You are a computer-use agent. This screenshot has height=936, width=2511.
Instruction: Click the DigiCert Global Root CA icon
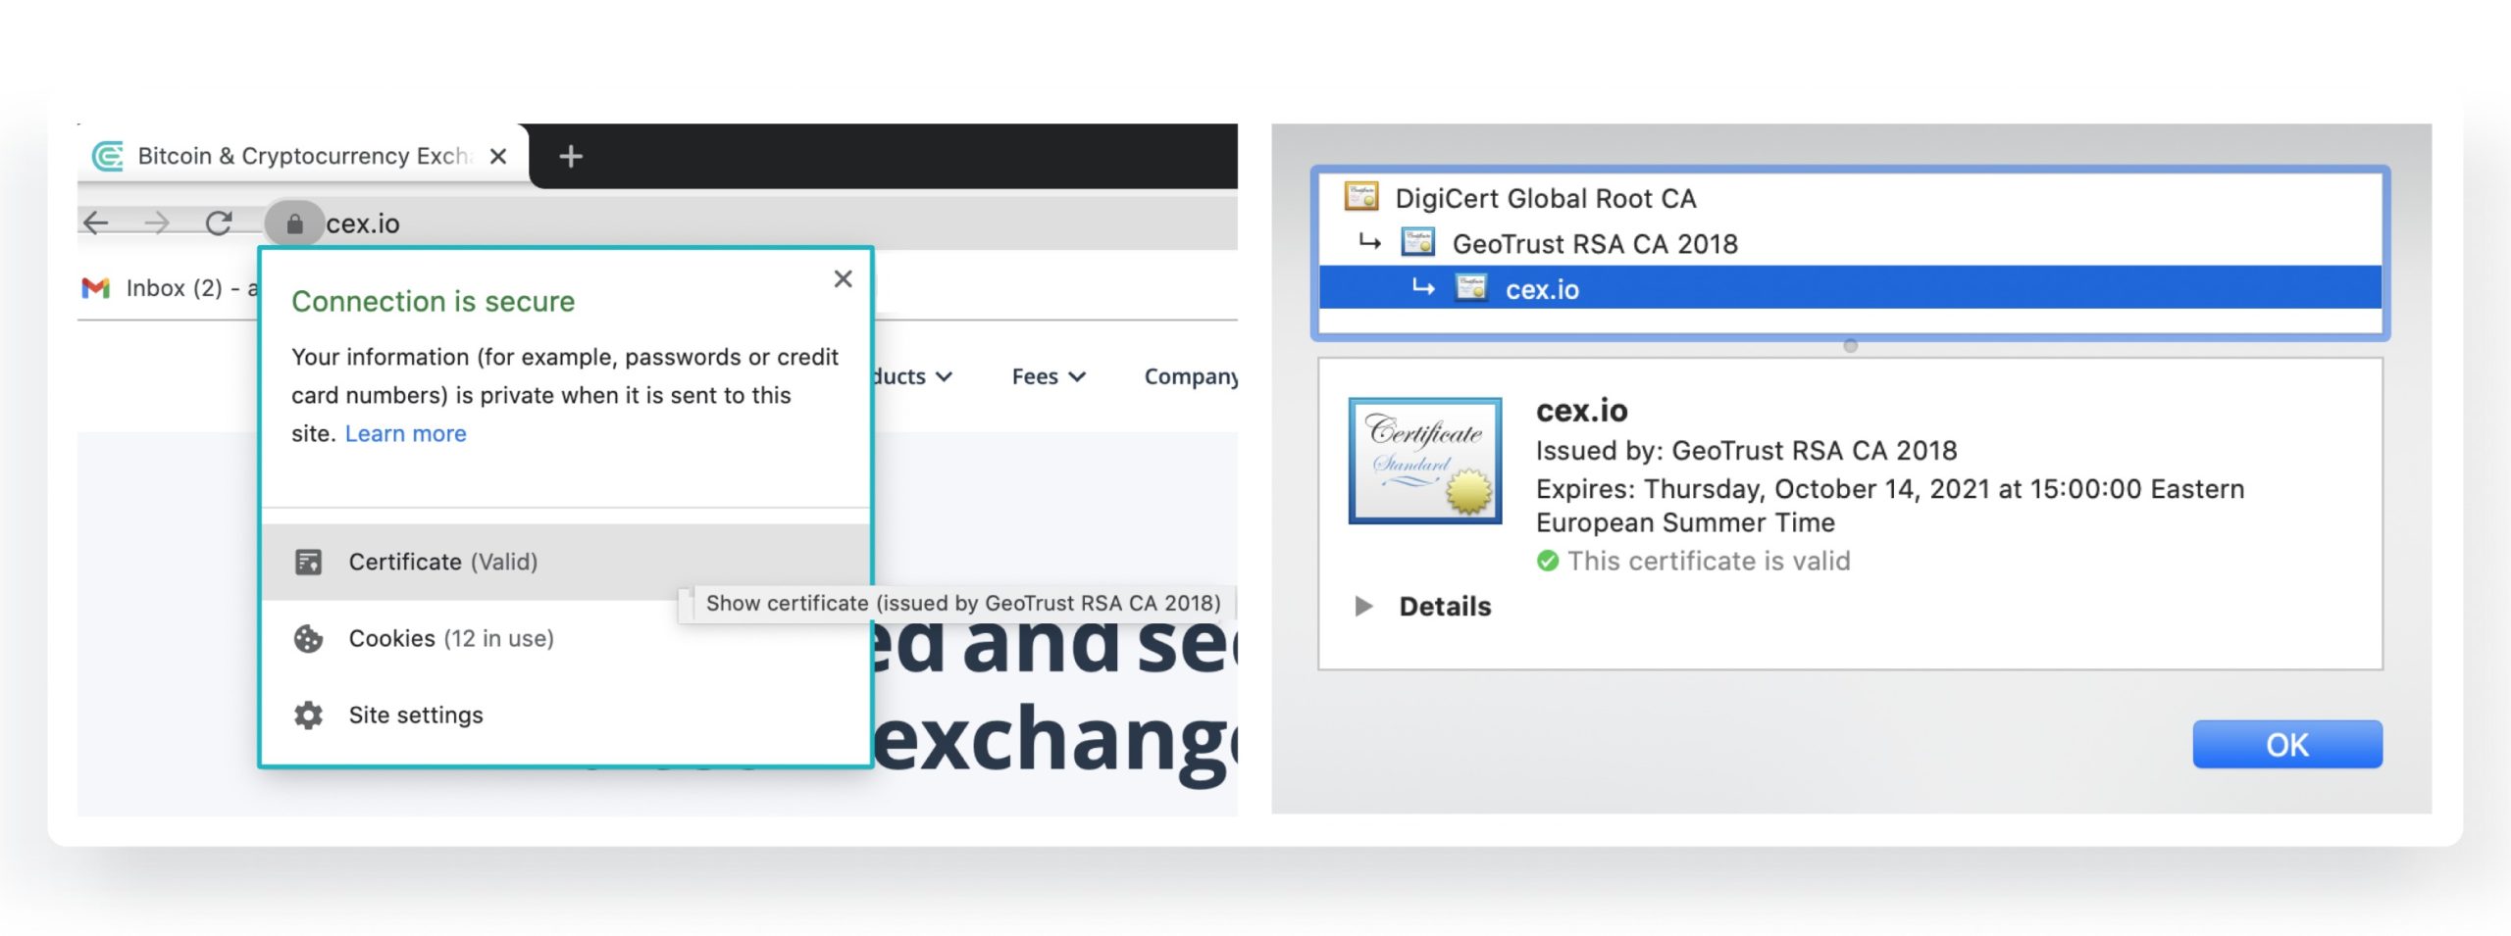pos(1360,197)
